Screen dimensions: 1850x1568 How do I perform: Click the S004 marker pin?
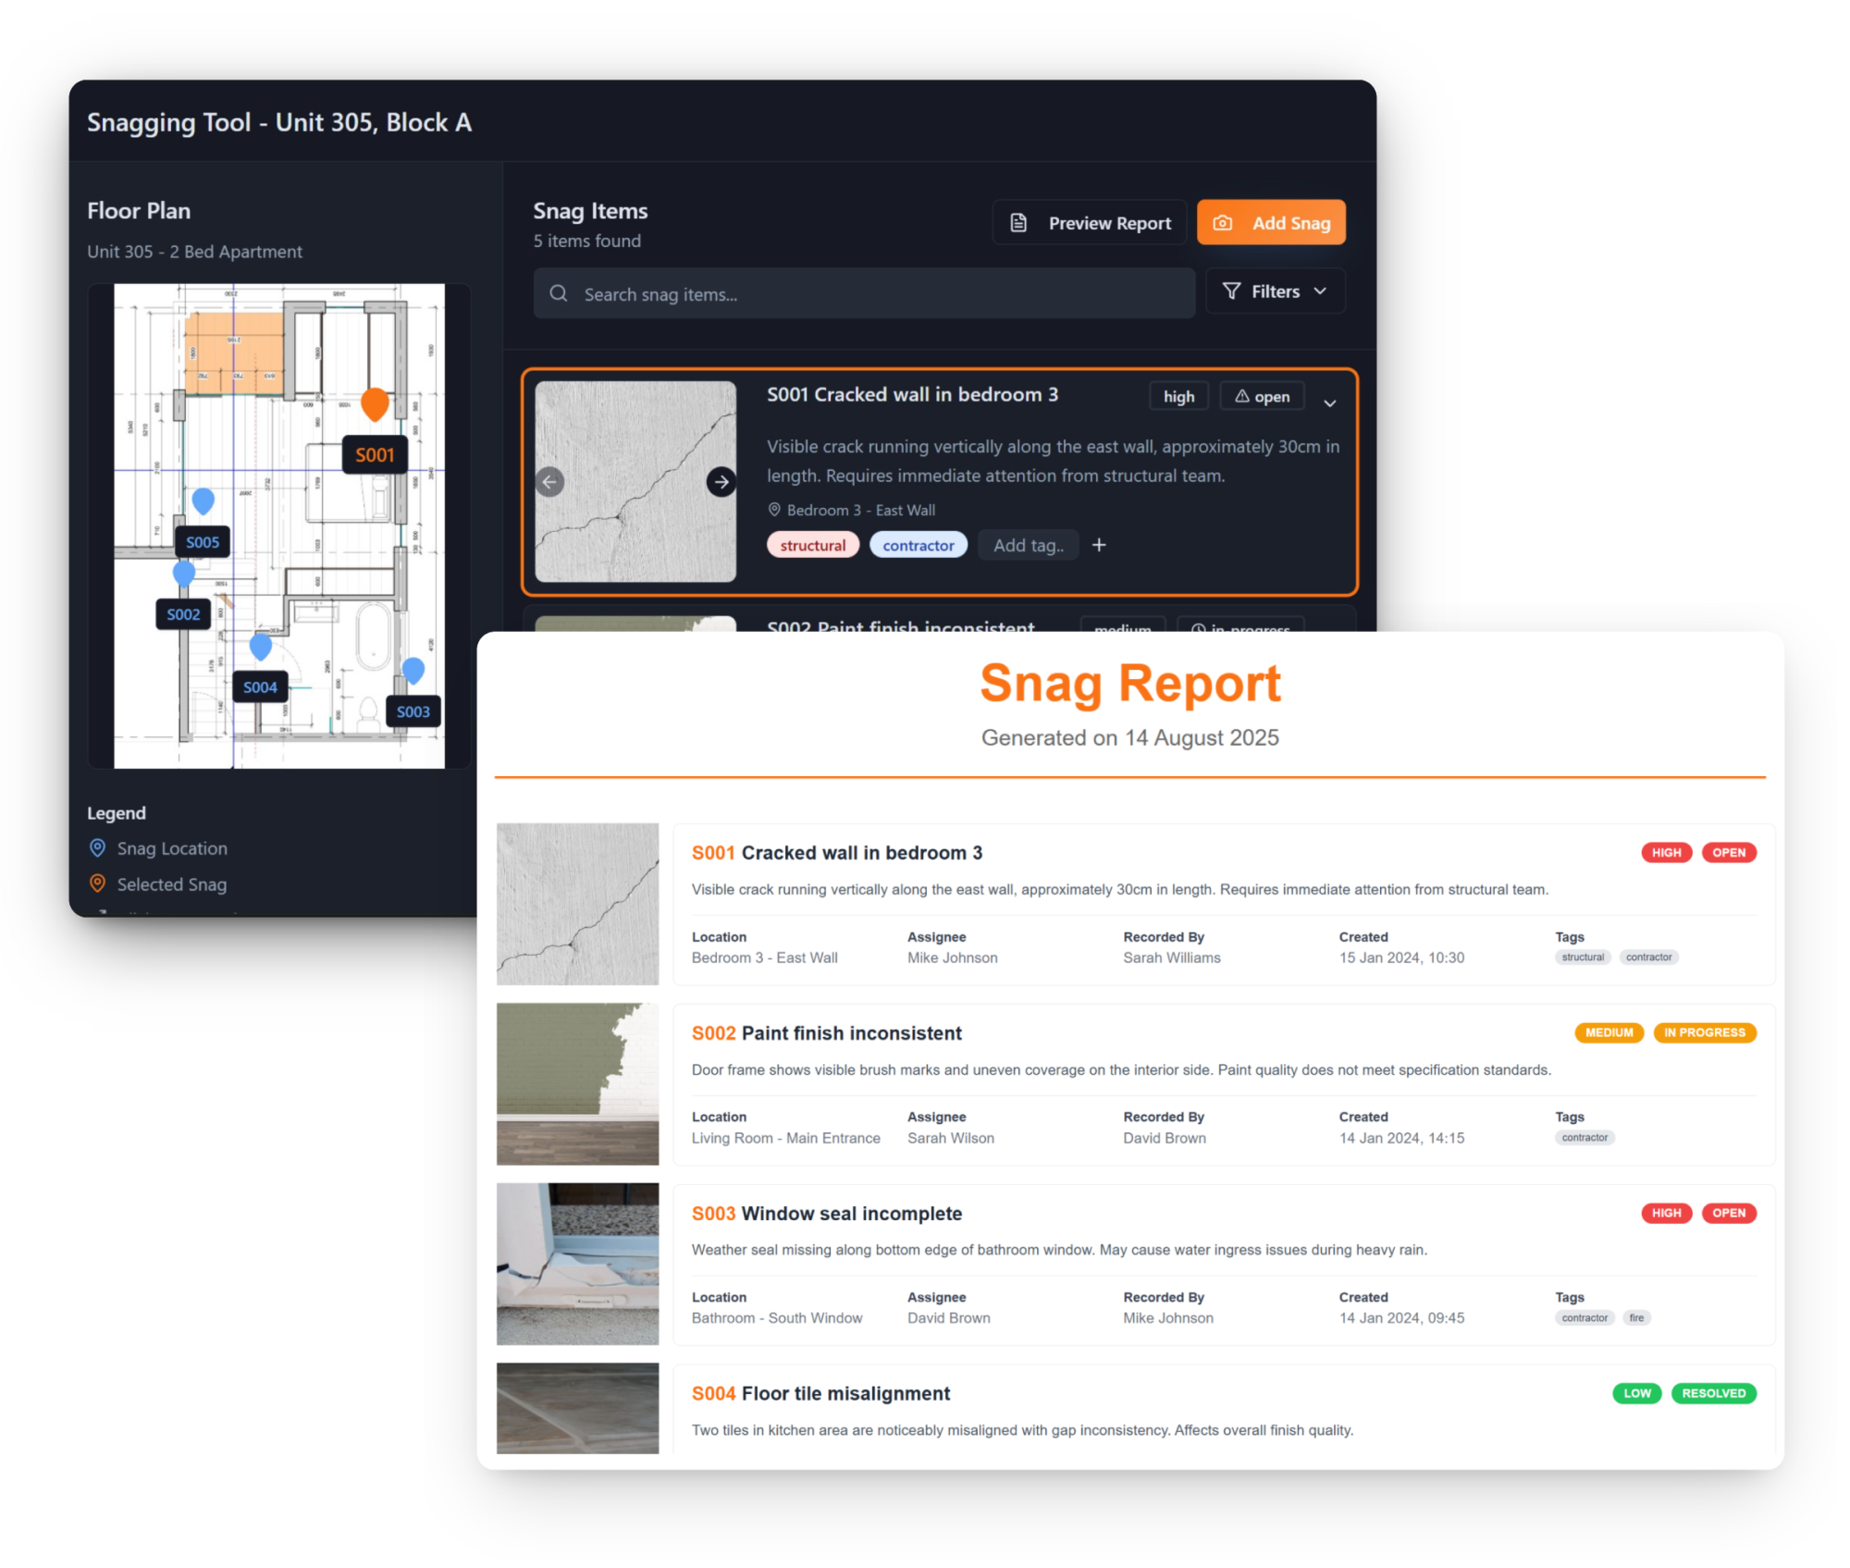tap(261, 647)
